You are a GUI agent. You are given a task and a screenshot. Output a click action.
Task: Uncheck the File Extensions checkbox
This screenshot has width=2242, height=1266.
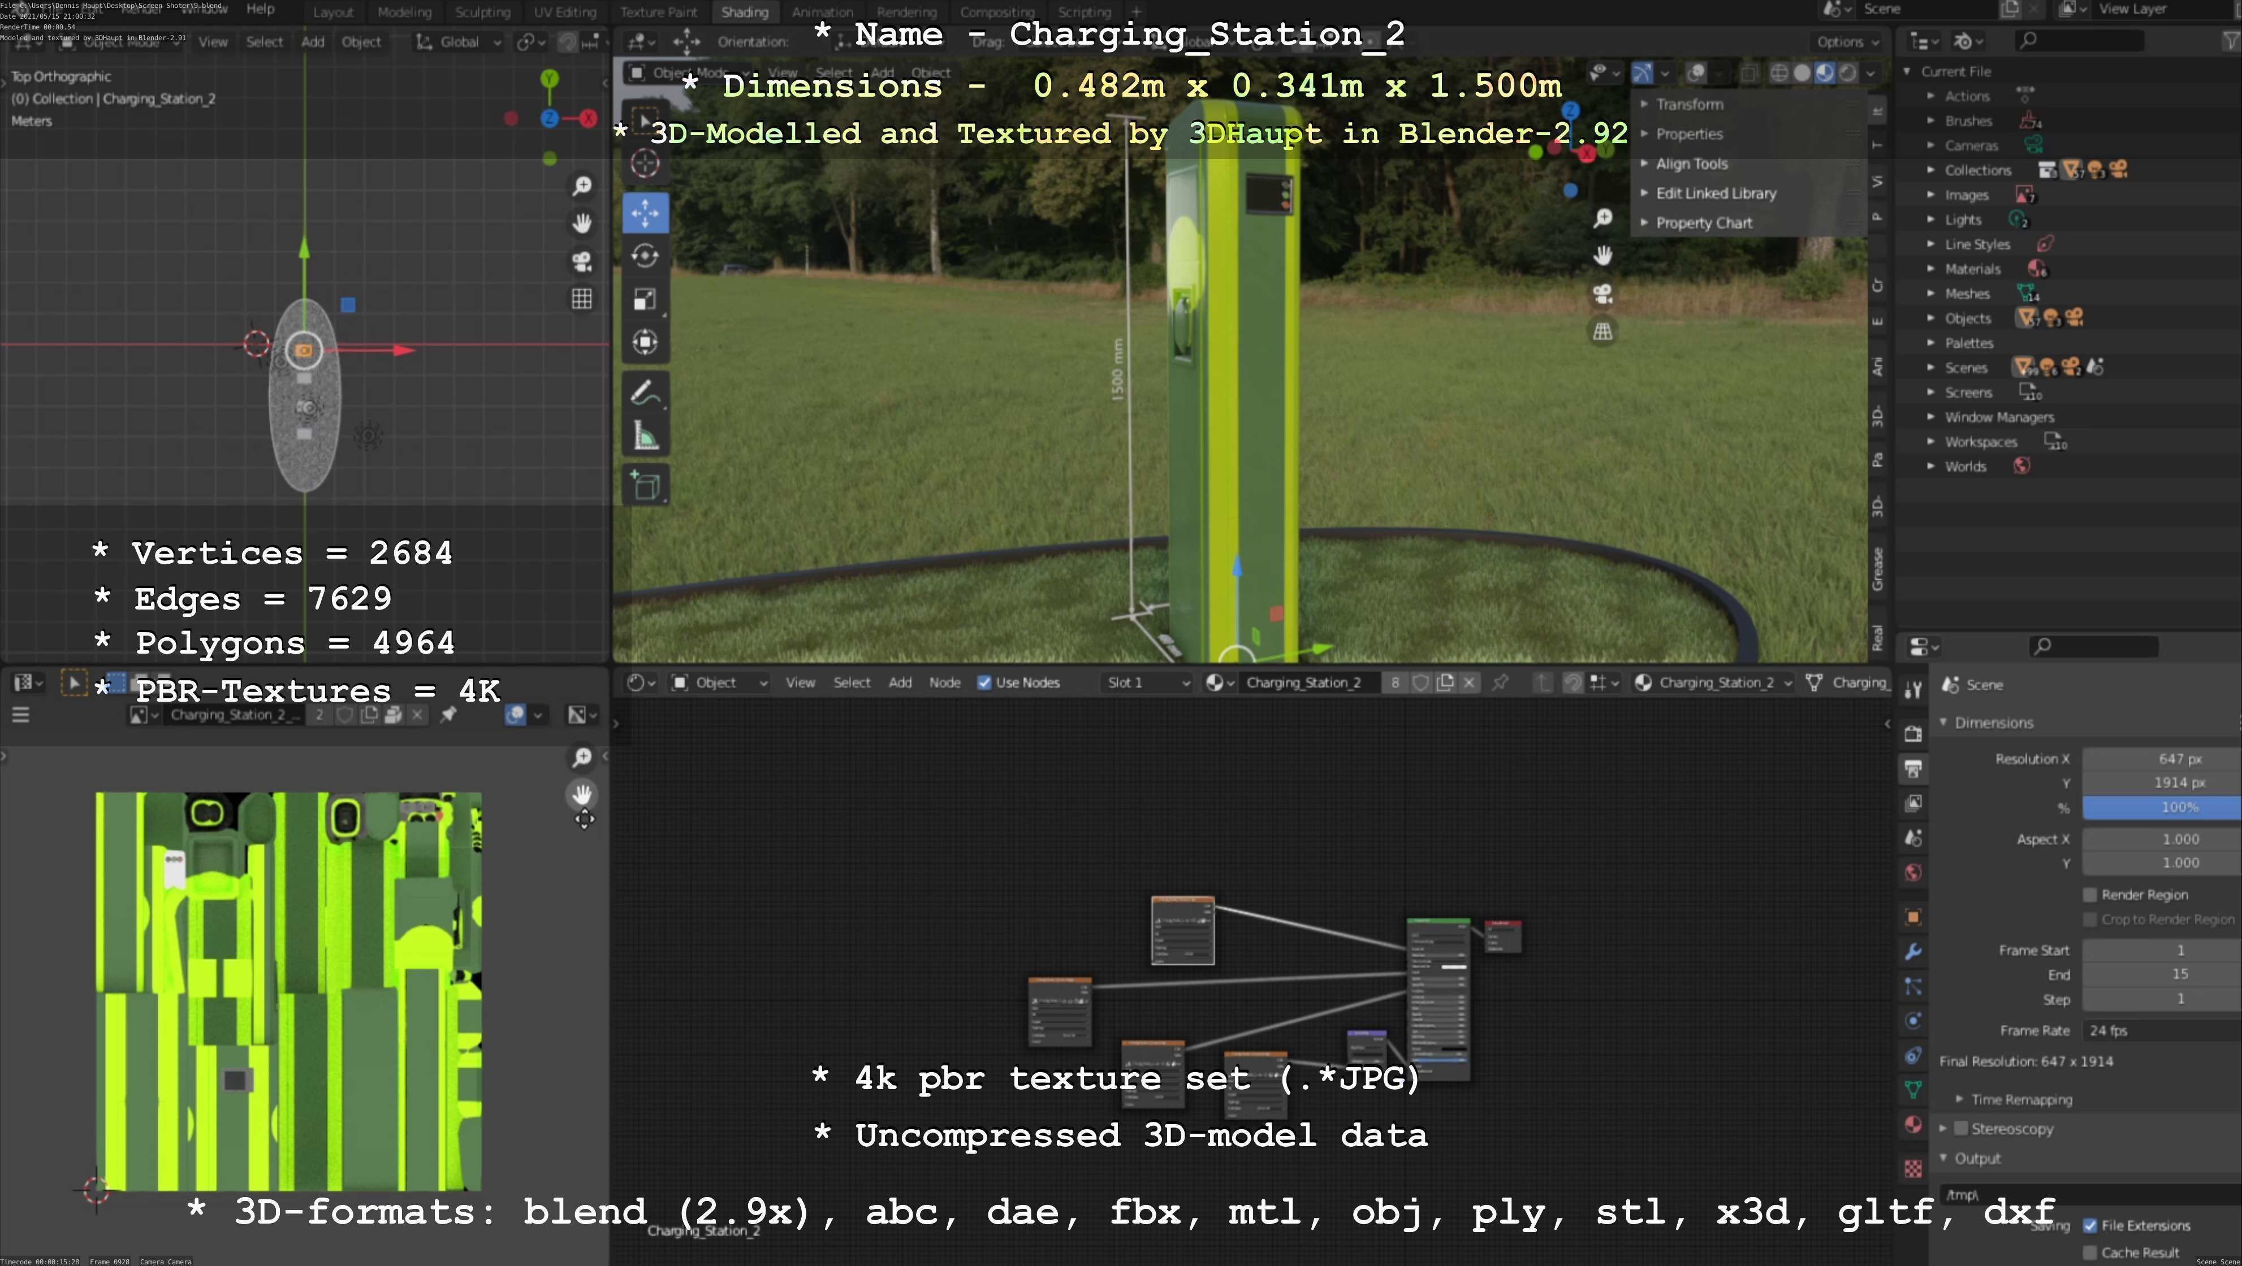[2090, 1225]
